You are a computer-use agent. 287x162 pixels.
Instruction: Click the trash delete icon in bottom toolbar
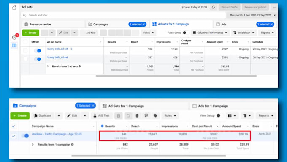tap(137, 116)
